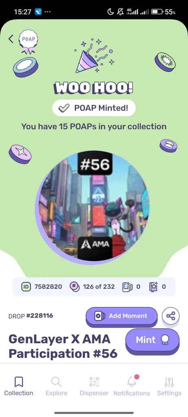Tap the POAP badge logo
Screen dimensions: 188x417
pyautogui.click(x=28, y=42)
